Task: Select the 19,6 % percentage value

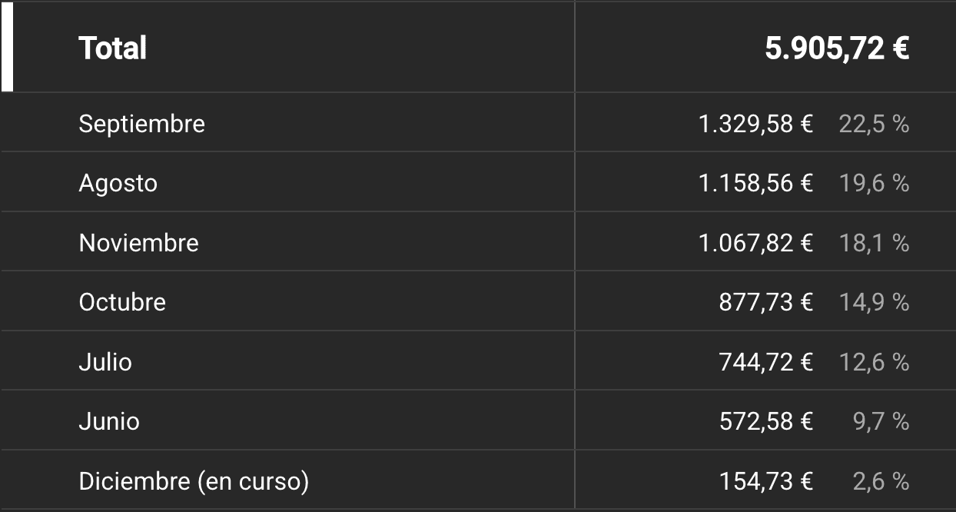Action: pos(874,183)
